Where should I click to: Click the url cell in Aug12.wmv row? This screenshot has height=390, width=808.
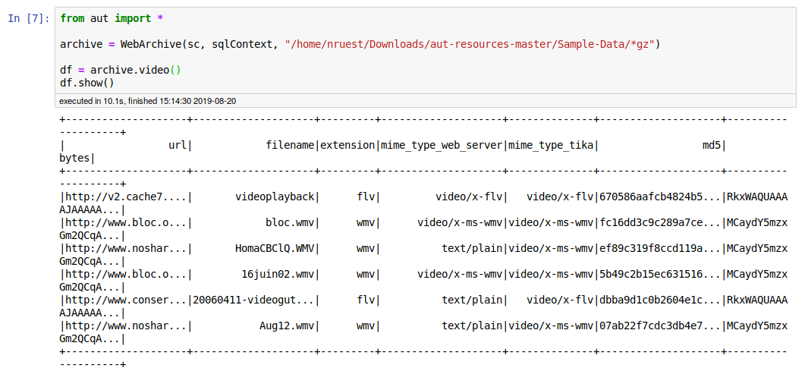point(126,326)
